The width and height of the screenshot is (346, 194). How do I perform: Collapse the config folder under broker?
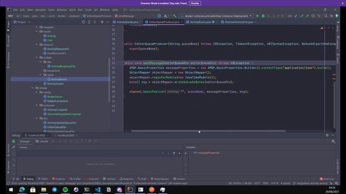tap(37, 92)
